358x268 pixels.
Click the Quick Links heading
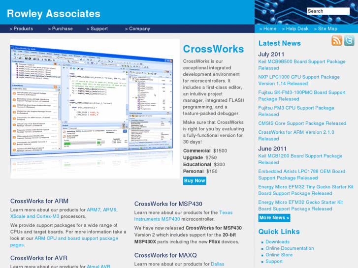(279, 232)
